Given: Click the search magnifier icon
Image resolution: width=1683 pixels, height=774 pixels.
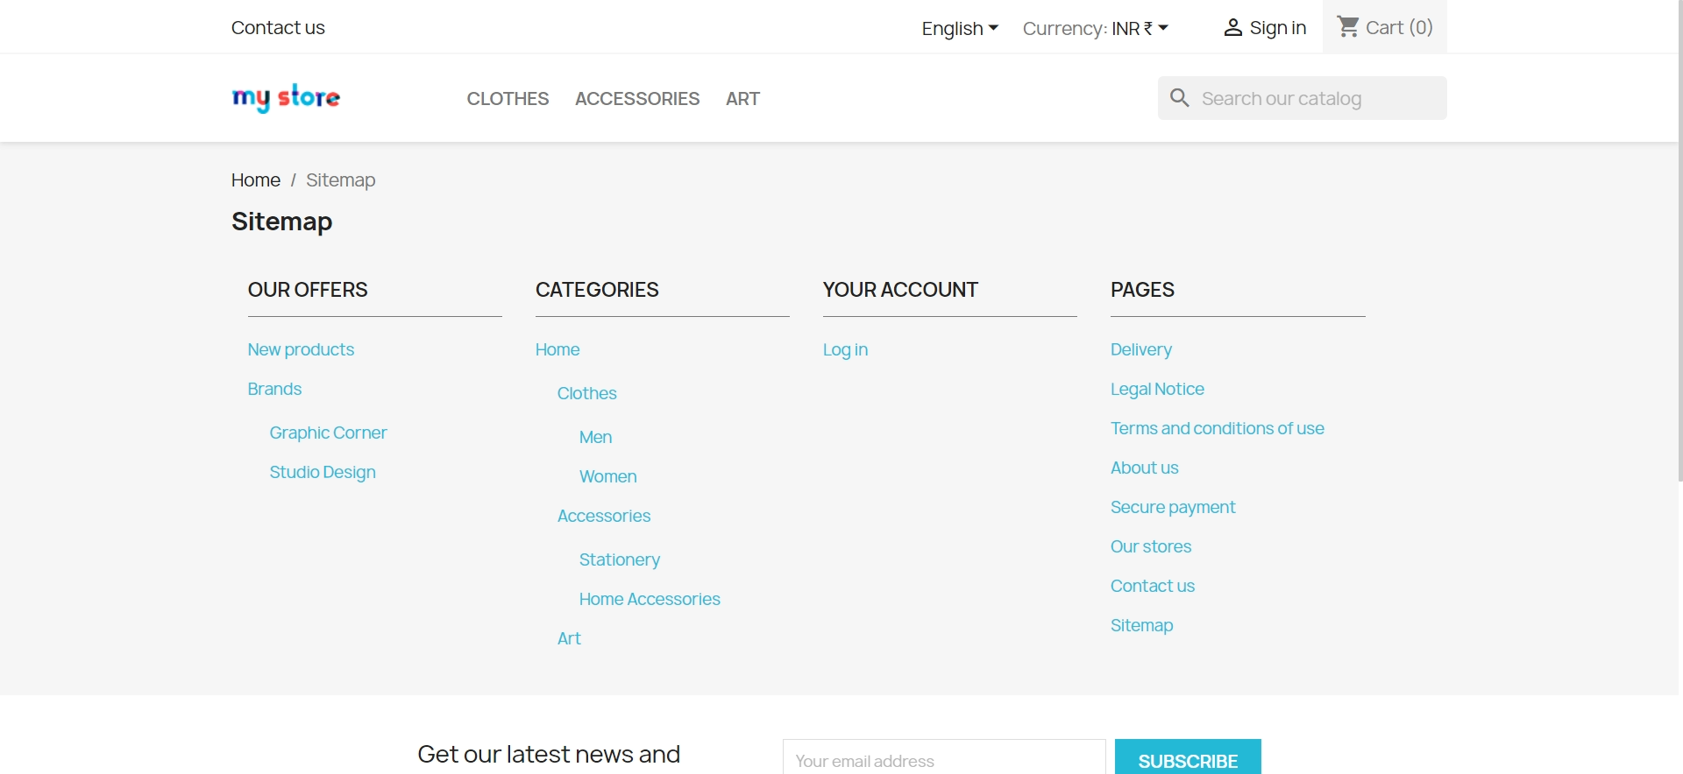Looking at the screenshot, I should coord(1180,98).
